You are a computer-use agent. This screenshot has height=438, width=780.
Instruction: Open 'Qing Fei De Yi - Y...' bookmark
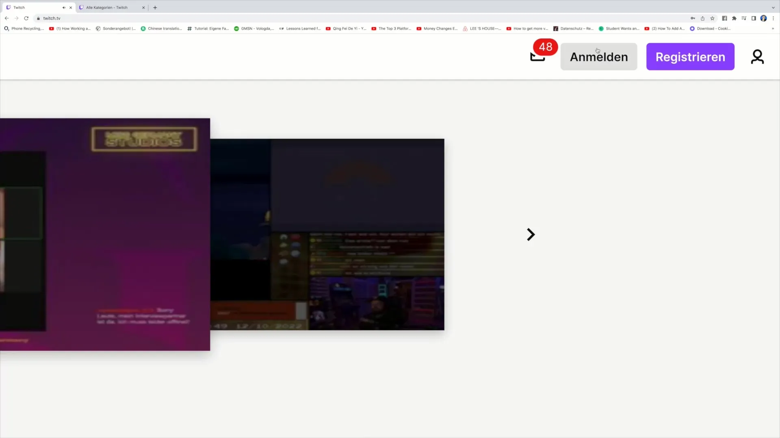coord(346,28)
